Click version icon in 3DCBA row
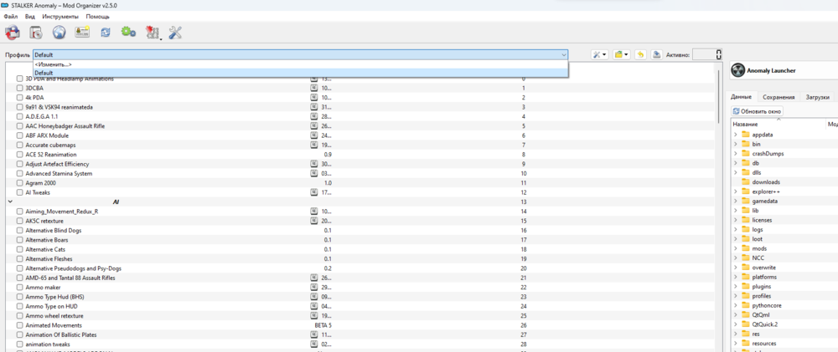The image size is (838, 352). (314, 88)
